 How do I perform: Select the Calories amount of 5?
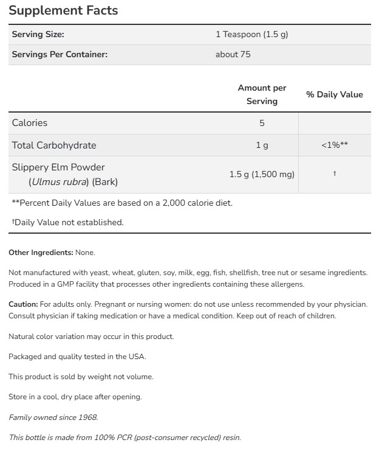point(262,123)
